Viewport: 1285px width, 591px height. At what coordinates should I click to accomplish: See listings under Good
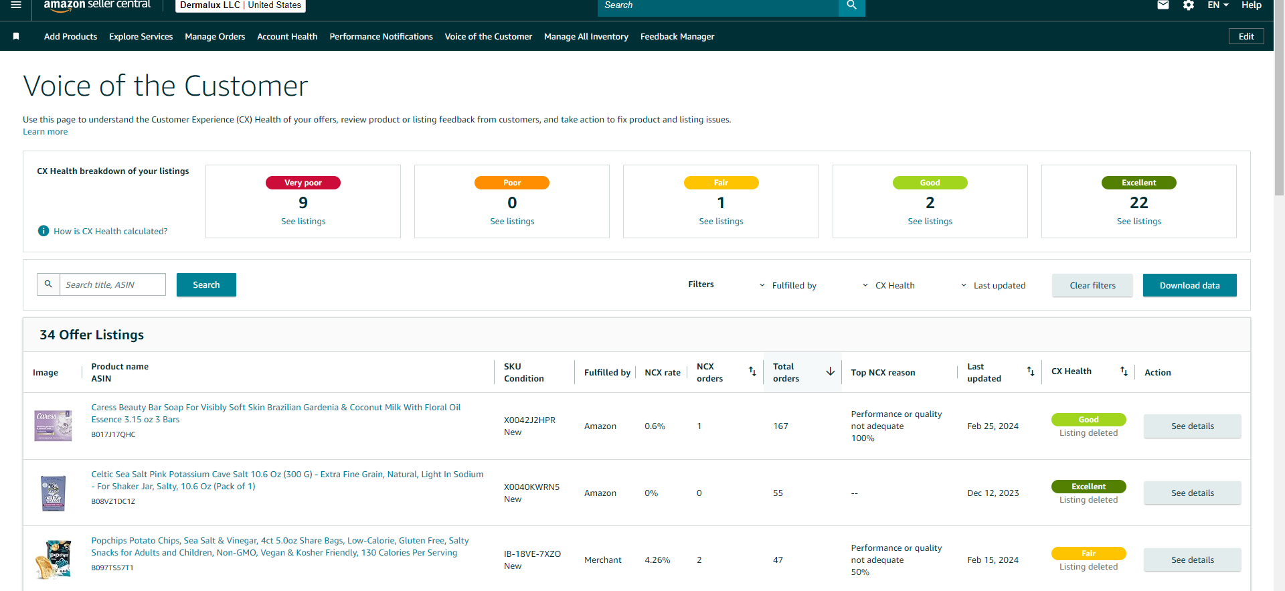(930, 222)
